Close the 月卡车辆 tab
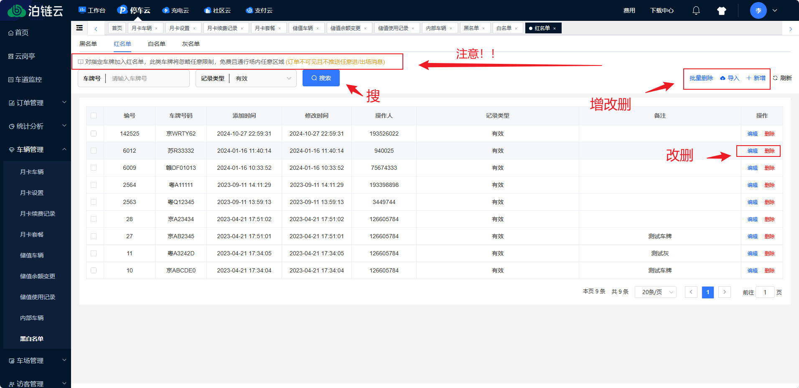Screen dimensions: 799x388 pos(156,28)
